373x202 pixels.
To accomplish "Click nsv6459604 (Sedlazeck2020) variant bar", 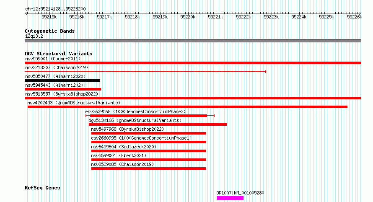I will click(x=149, y=151).
